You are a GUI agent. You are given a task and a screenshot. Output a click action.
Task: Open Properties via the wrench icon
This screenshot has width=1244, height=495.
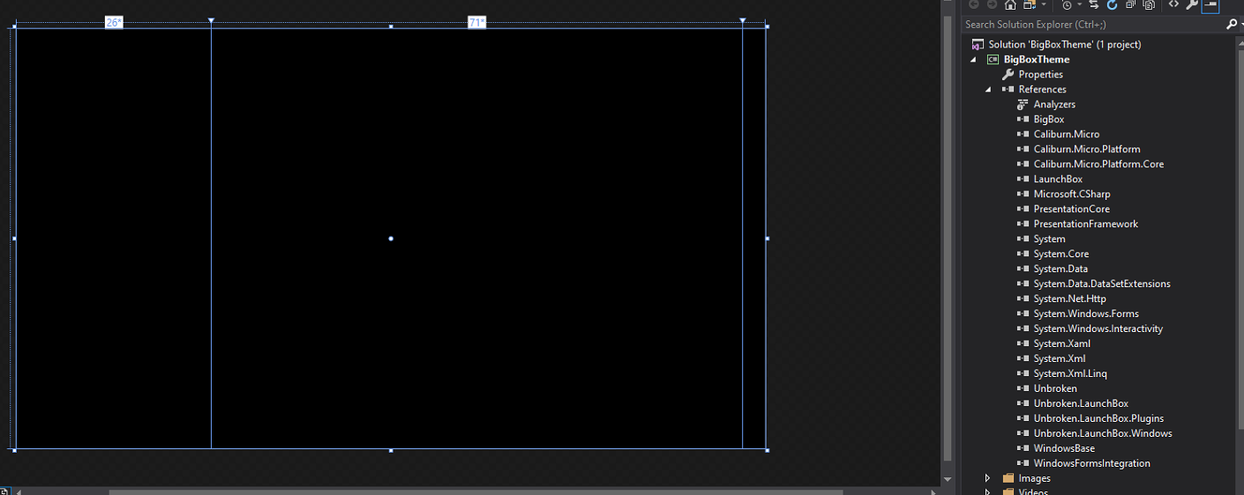click(1192, 4)
